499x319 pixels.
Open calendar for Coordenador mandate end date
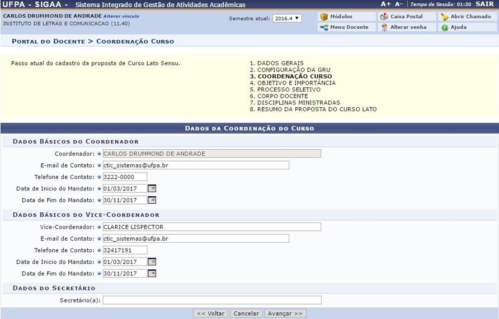152,200
